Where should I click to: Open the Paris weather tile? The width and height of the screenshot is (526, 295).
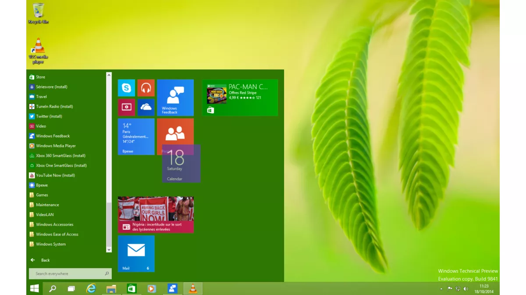(136, 136)
